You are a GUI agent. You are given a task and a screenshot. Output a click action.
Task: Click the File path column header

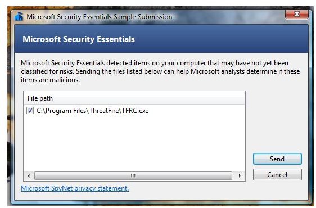pyautogui.click(x=40, y=98)
